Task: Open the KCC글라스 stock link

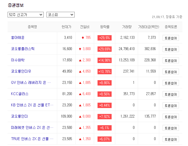Action: [20, 94]
